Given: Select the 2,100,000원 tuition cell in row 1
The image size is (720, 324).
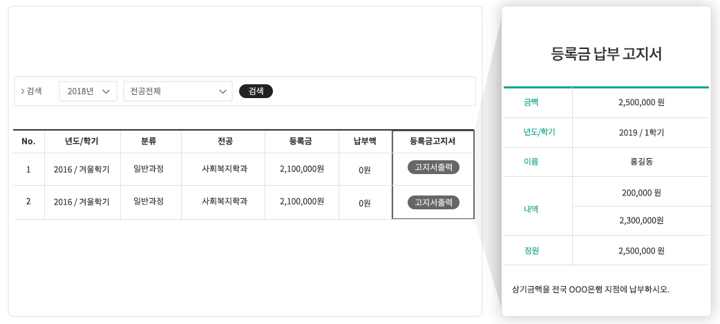Looking at the screenshot, I should pos(302,169).
